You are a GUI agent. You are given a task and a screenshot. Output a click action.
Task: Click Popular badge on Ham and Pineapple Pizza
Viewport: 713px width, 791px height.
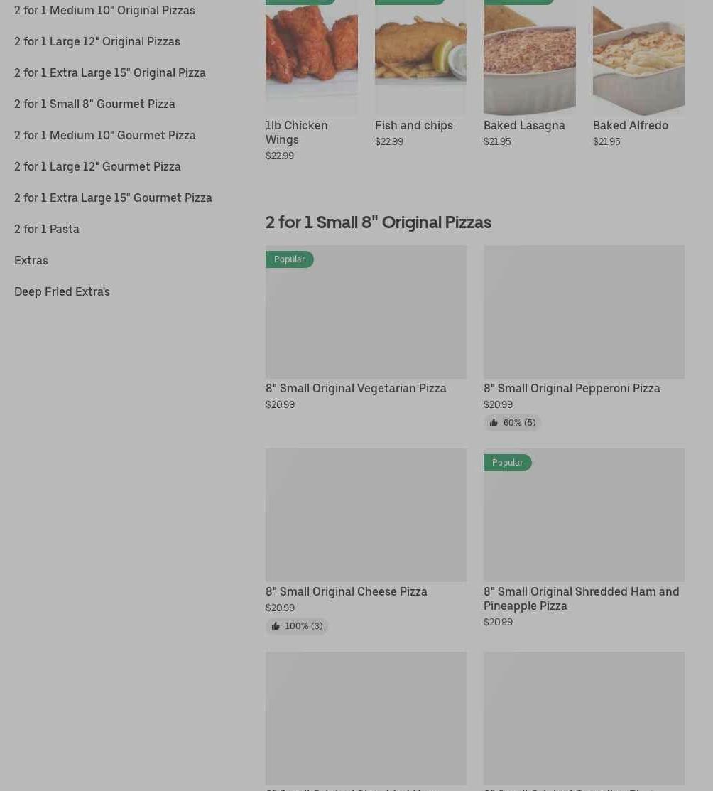click(507, 463)
